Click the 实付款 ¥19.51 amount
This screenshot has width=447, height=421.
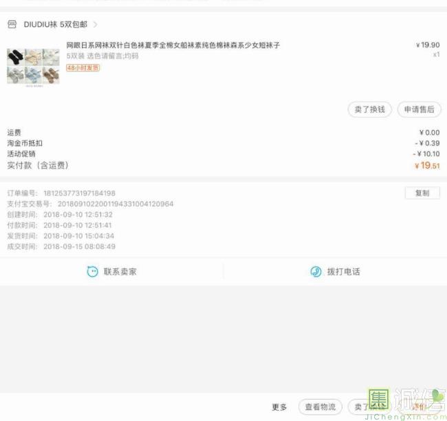click(427, 165)
